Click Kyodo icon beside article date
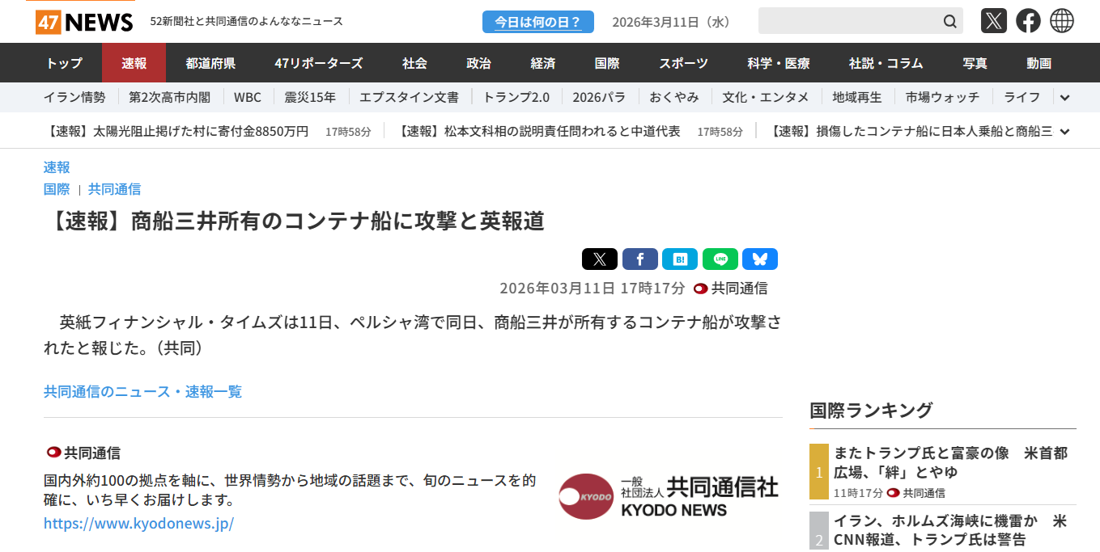1100x552 pixels. tap(701, 289)
